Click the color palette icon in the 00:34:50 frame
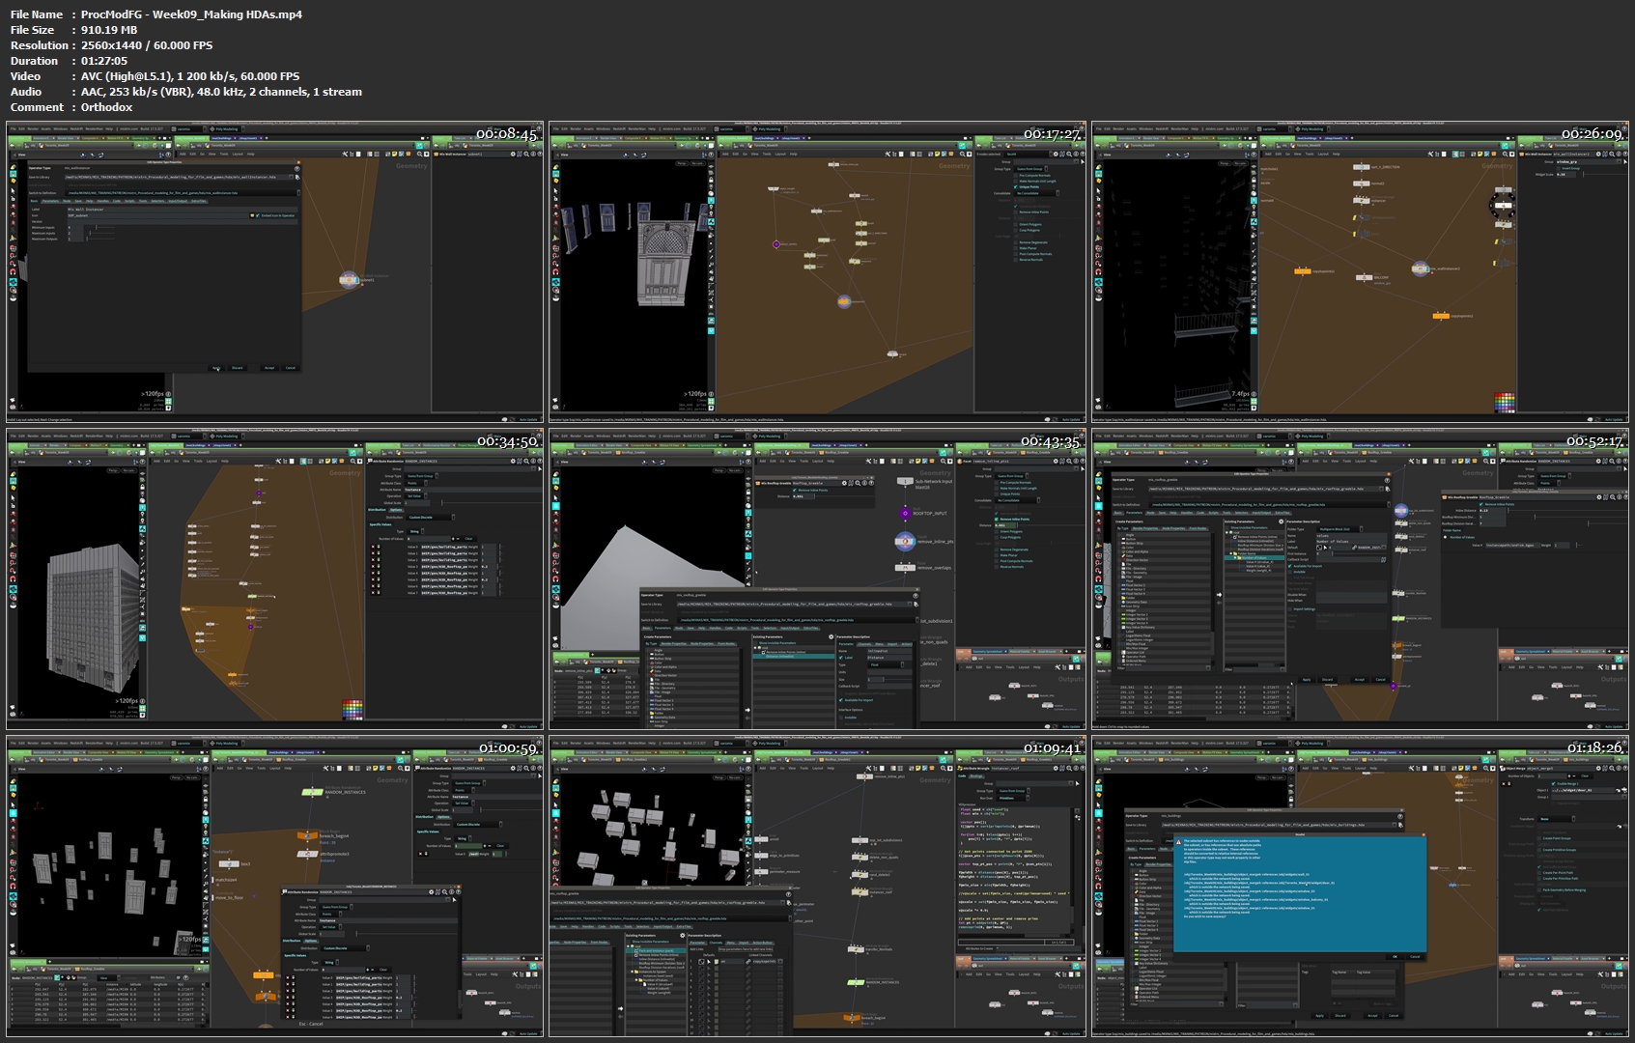 352,710
